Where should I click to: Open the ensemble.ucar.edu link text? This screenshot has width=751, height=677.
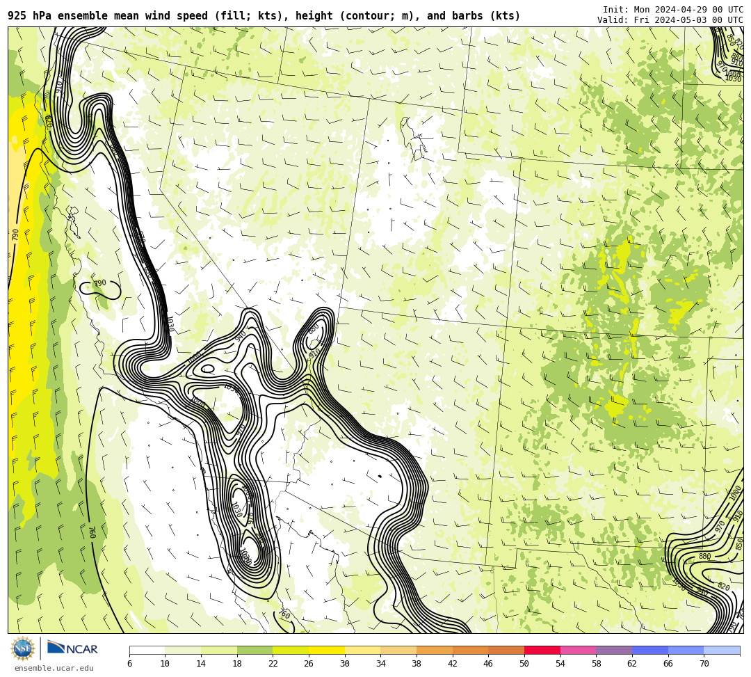(54, 668)
